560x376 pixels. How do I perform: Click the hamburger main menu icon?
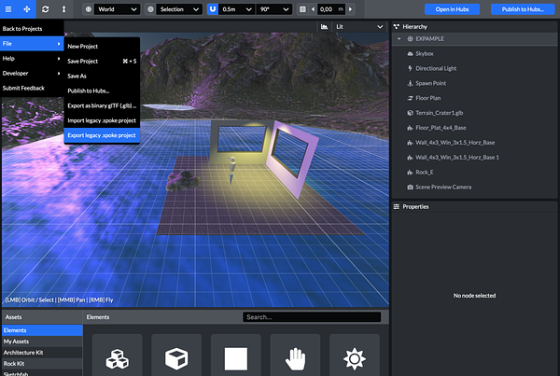[x=9, y=9]
